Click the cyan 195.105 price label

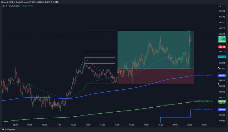point(222,57)
